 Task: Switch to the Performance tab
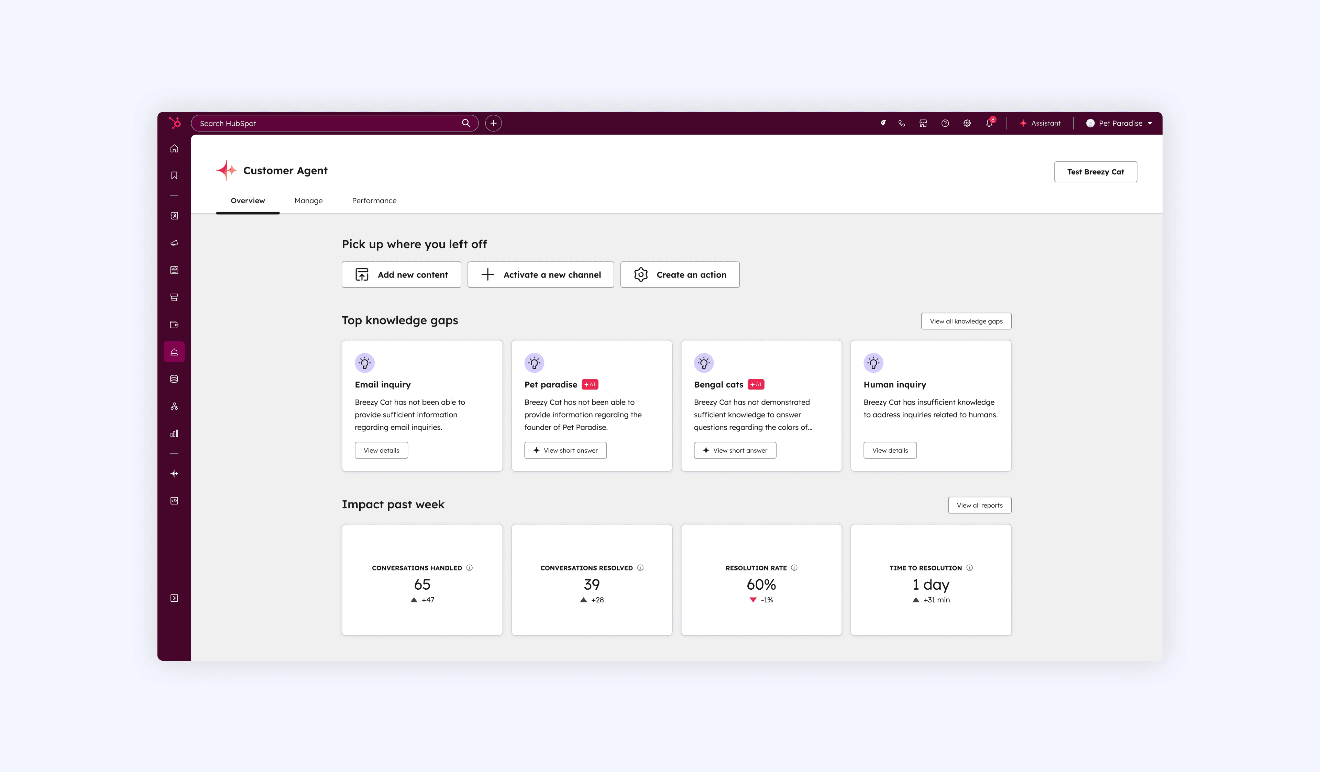pos(374,201)
